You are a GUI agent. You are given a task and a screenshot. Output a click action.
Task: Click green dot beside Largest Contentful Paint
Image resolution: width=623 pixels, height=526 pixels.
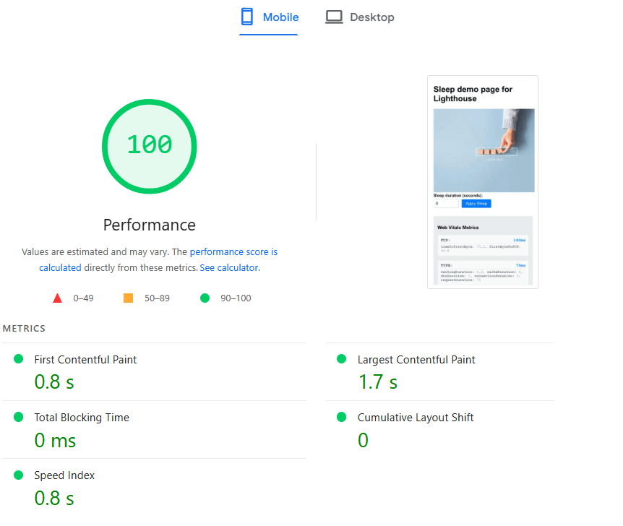pyautogui.click(x=342, y=359)
